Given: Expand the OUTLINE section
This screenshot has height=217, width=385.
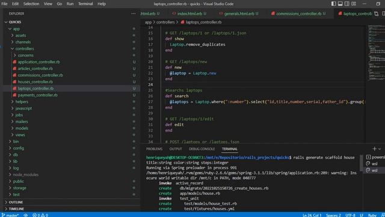Looking at the screenshot, I should point(71,203).
